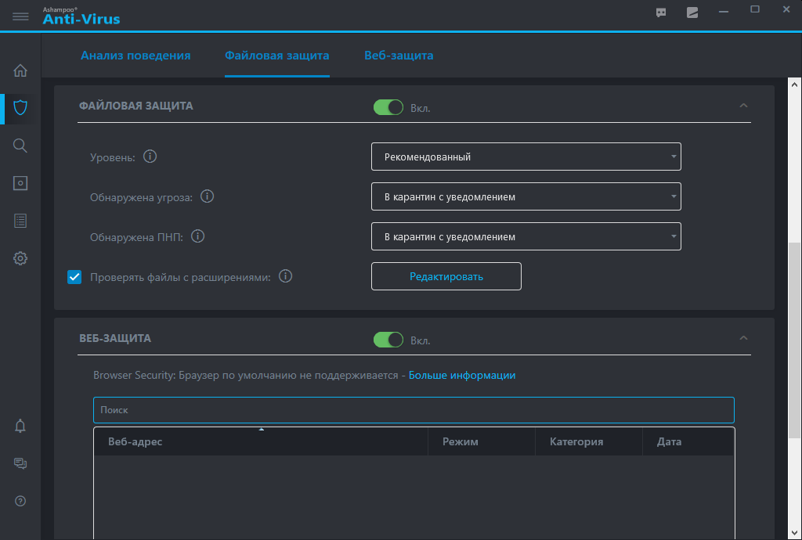Select the shield protection sidebar icon
This screenshot has width=802, height=540.
point(20,107)
